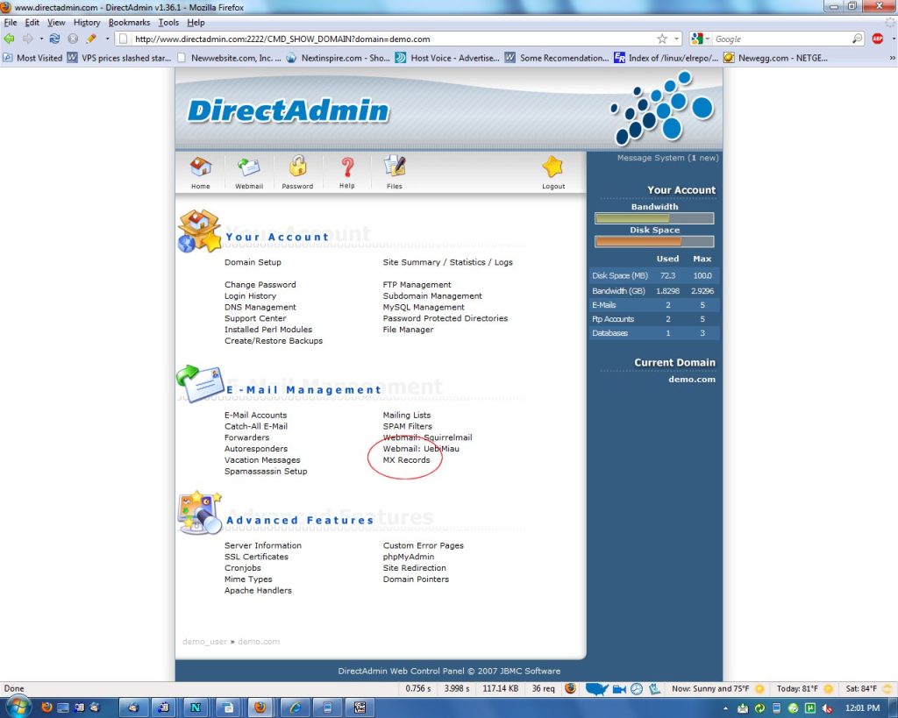Viewport: 898px width, 718px height.
Task: Click the DirectAdmin logo
Action: click(x=288, y=110)
